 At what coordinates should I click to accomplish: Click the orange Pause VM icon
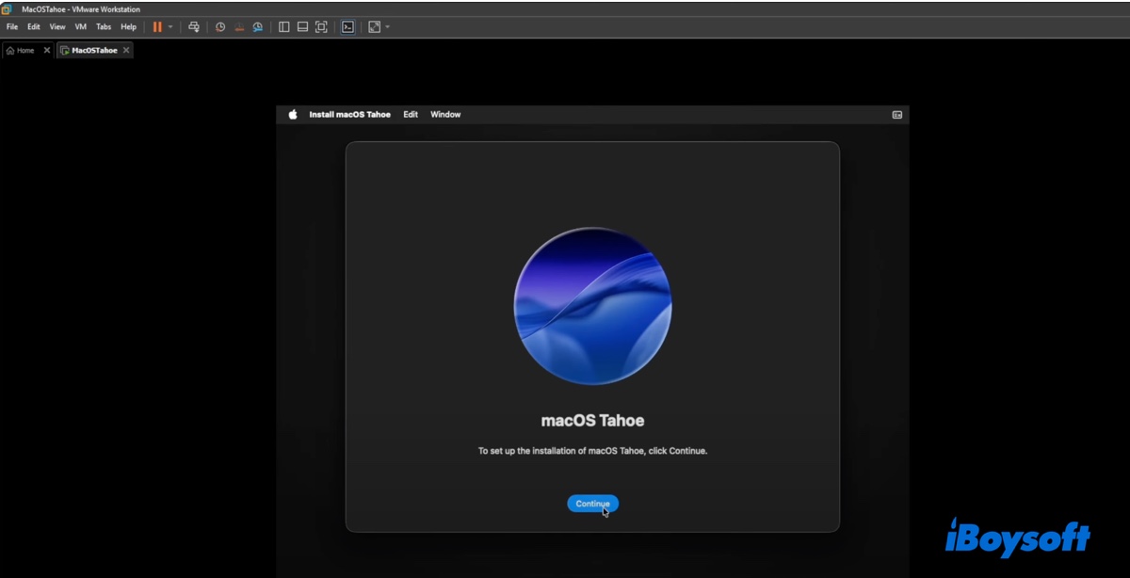coord(157,27)
